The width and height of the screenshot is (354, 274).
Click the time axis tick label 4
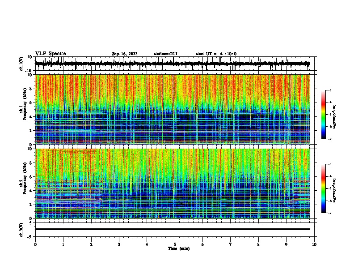click(147, 244)
